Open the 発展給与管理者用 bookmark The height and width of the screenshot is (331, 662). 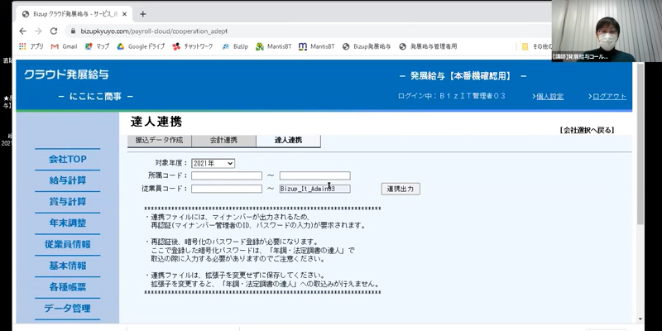[x=428, y=46]
